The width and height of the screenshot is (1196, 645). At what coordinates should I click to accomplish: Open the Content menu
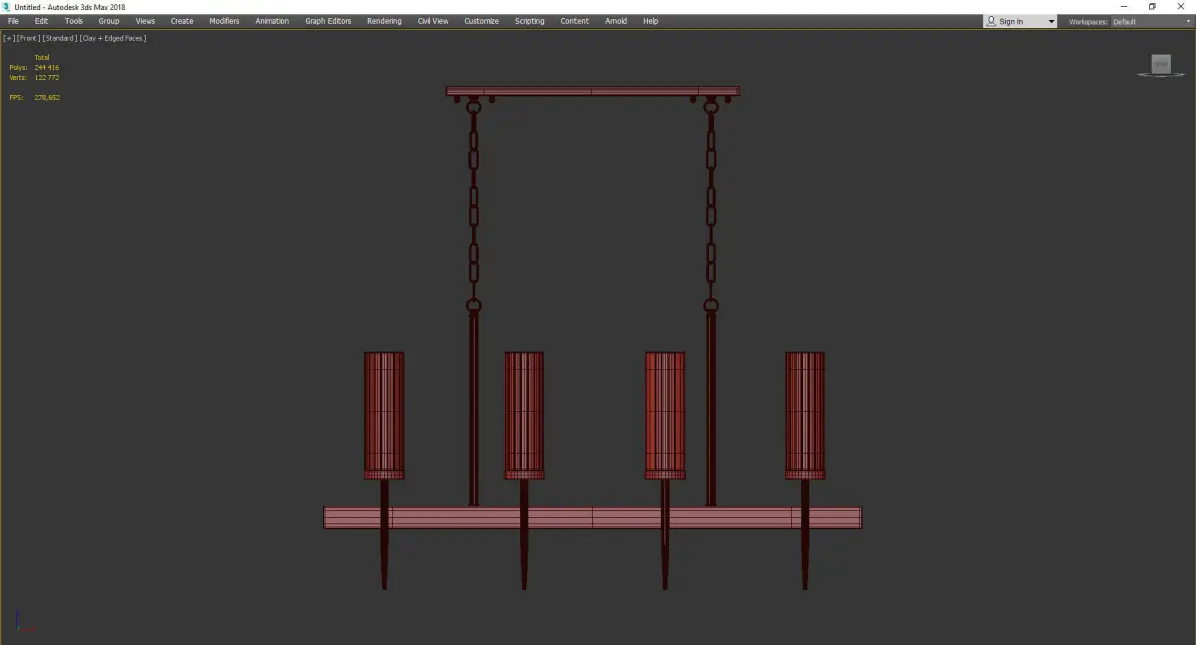[x=574, y=21]
